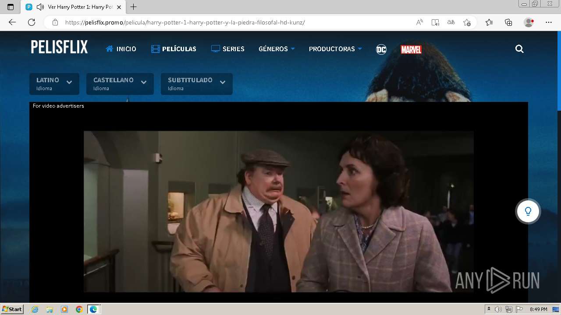
Task: Click the translate page icon
Action: pyautogui.click(x=451, y=22)
